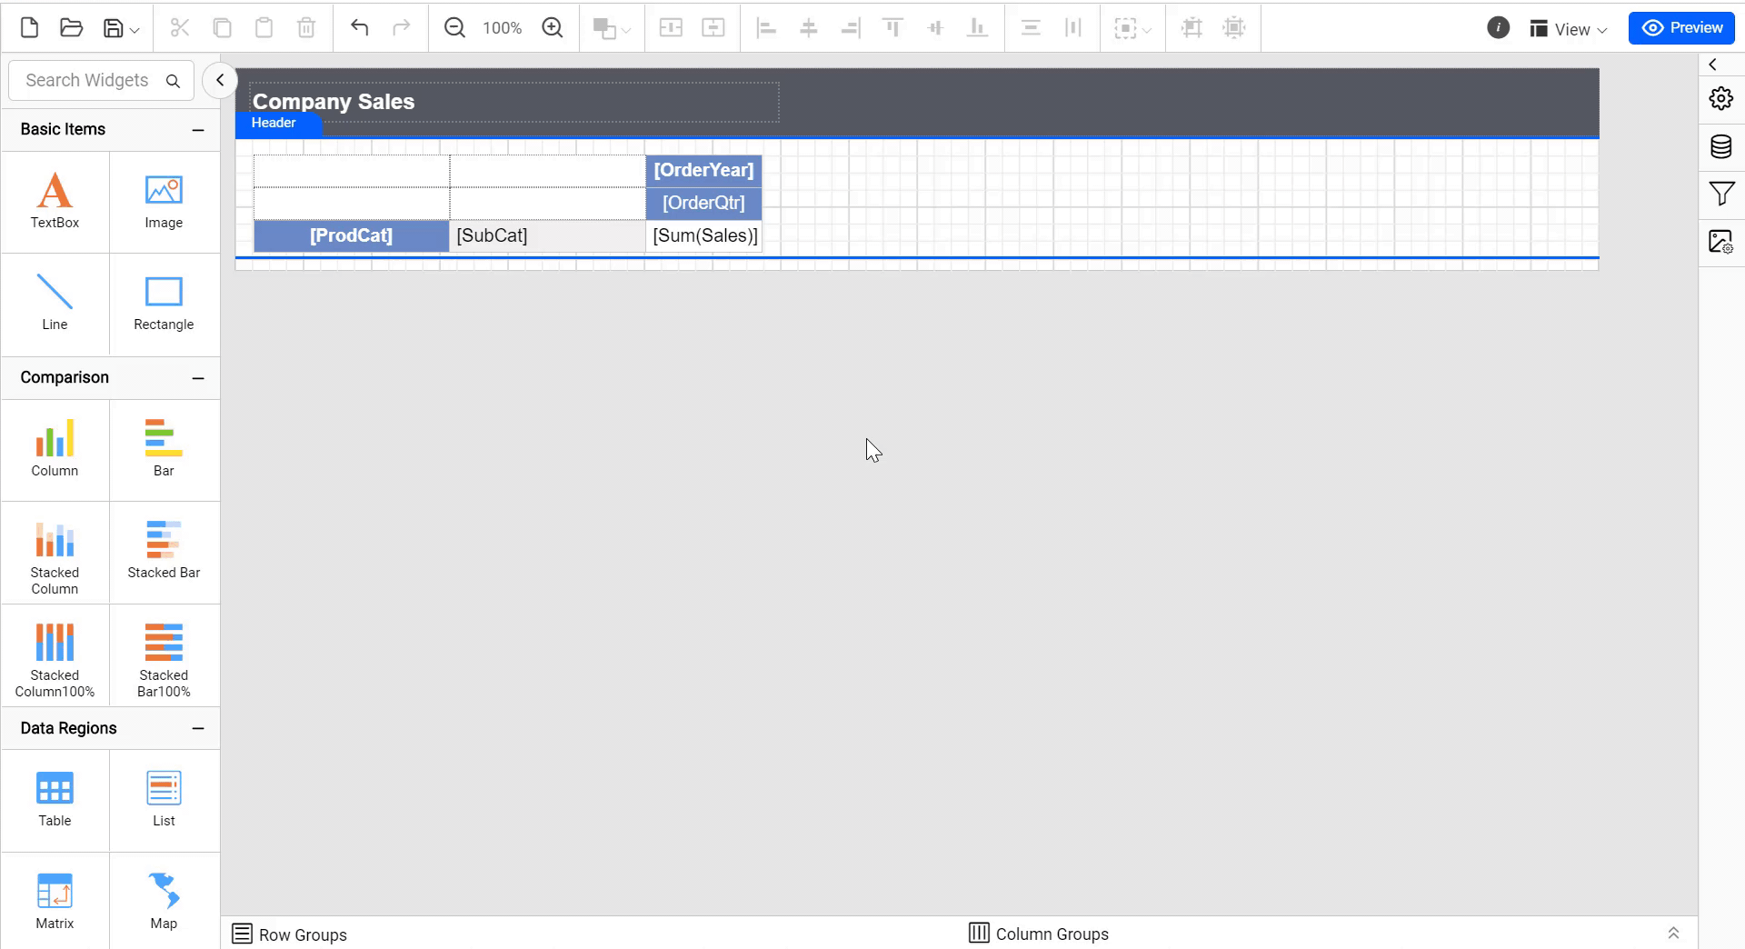Image resolution: width=1745 pixels, height=949 pixels.
Task: Click the Preview button
Action: pyautogui.click(x=1681, y=27)
